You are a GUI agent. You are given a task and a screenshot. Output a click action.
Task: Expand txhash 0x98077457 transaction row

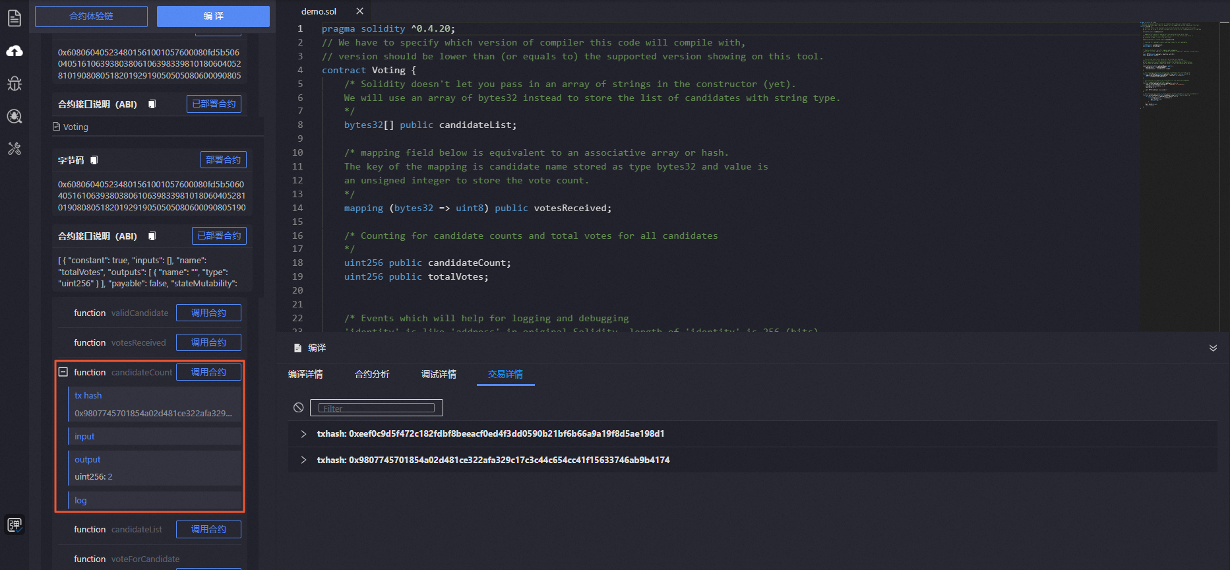click(x=303, y=460)
